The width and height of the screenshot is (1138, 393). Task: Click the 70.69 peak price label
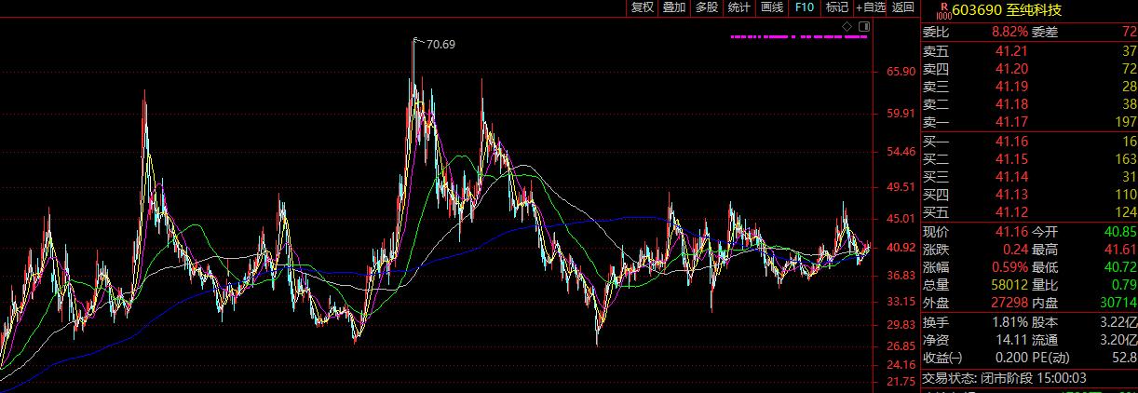[x=440, y=44]
